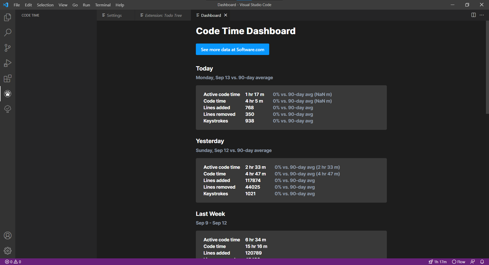Open the Terminal menu

pos(102,5)
